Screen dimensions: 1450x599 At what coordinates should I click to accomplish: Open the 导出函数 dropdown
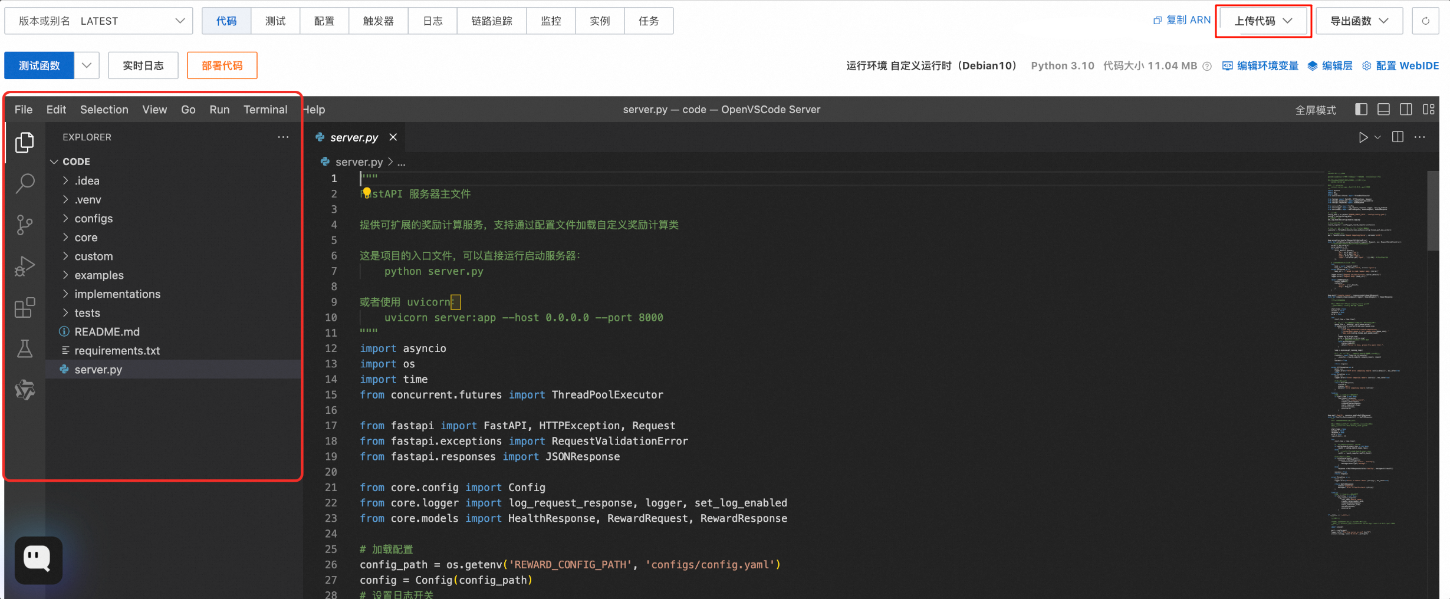[x=1359, y=21]
